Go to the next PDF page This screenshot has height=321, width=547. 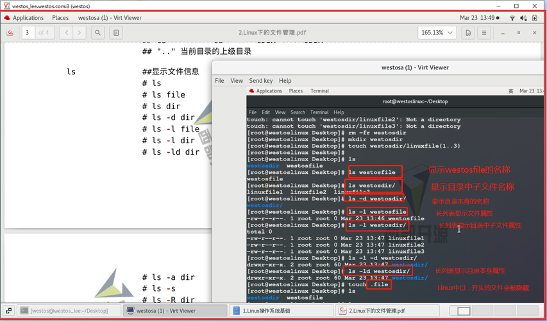[x=79, y=33]
